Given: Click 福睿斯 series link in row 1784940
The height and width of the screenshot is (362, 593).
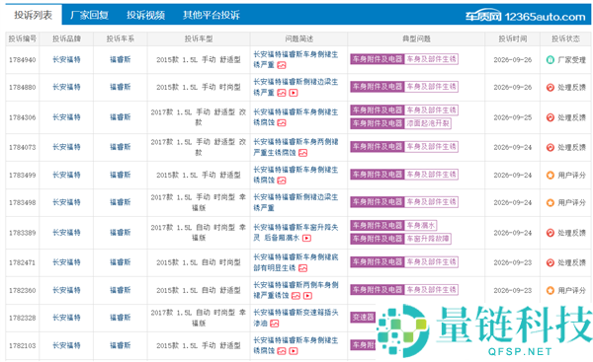Looking at the screenshot, I should click(x=121, y=59).
